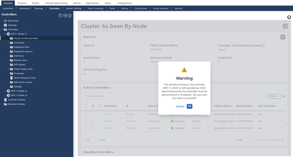
Task: Click the Quick Start icon in the tree
Action: (5, 21)
